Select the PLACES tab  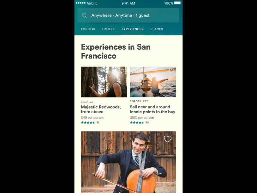coord(157,29)
